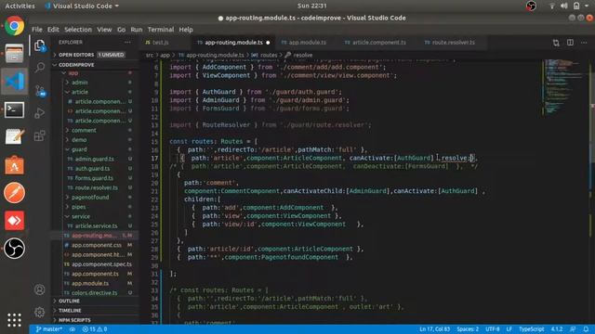
Task: Open Postman from the dock
Action: [15, 193]
